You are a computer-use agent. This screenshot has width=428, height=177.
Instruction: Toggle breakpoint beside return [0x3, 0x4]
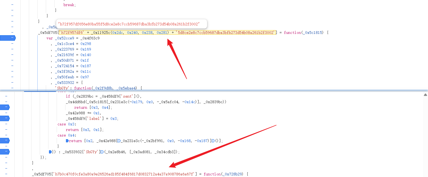(5, 107)
